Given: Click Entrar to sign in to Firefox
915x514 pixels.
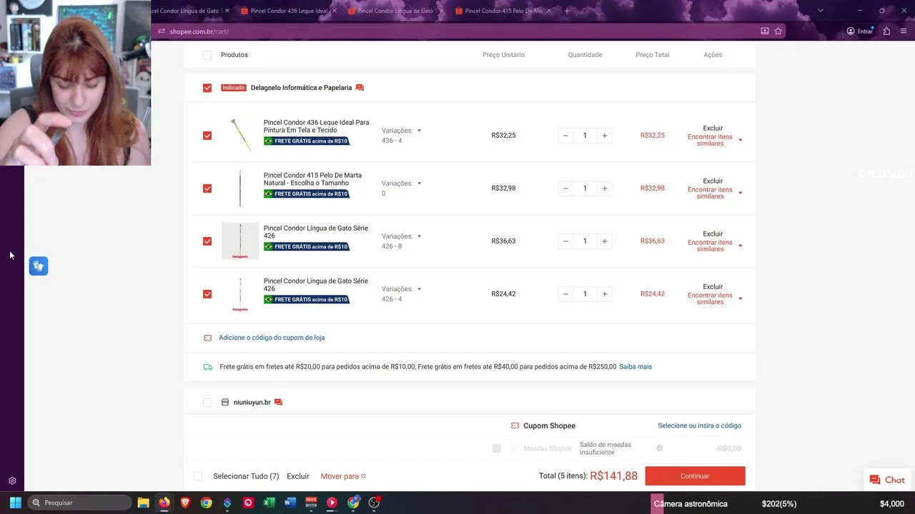Looking at the screenshot, I should click(x=860, y=31).
